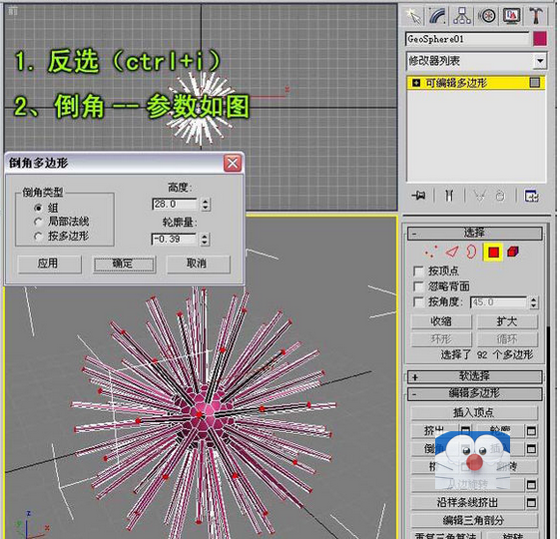The height and width of the screenshot is (539, 560).
Task: Switch to the Modify panel tab
Action: [438, 16]
